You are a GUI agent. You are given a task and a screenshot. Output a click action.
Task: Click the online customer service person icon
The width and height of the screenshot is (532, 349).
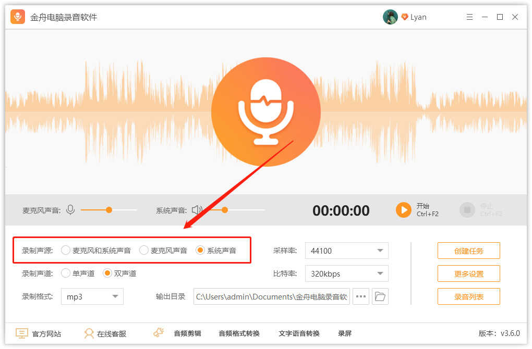[x=89, y=333]
